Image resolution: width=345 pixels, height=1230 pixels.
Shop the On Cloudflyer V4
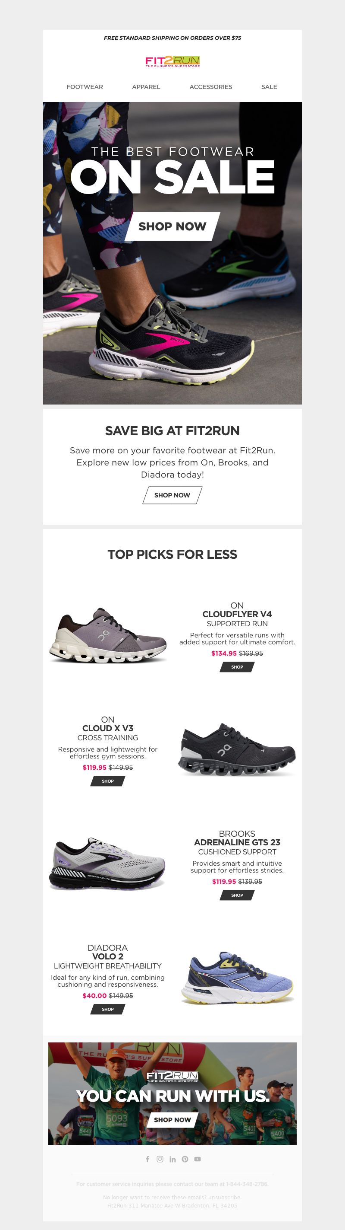pos(237,667)
